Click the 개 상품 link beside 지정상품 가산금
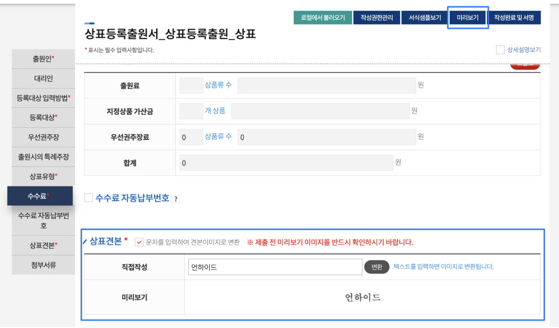Viewport: 559px width, 328px height. [216, 110]
